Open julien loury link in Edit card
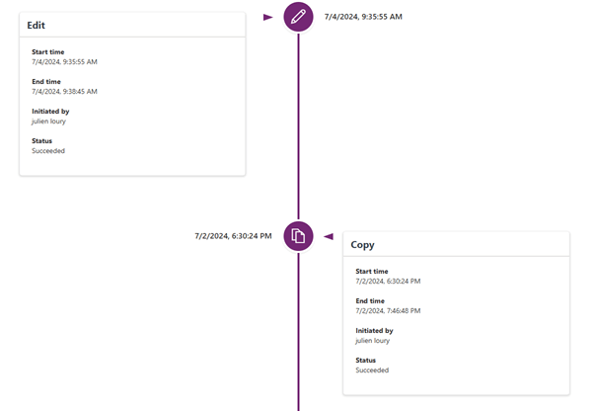The image size is (597, 411). click(x=49, y=122)
